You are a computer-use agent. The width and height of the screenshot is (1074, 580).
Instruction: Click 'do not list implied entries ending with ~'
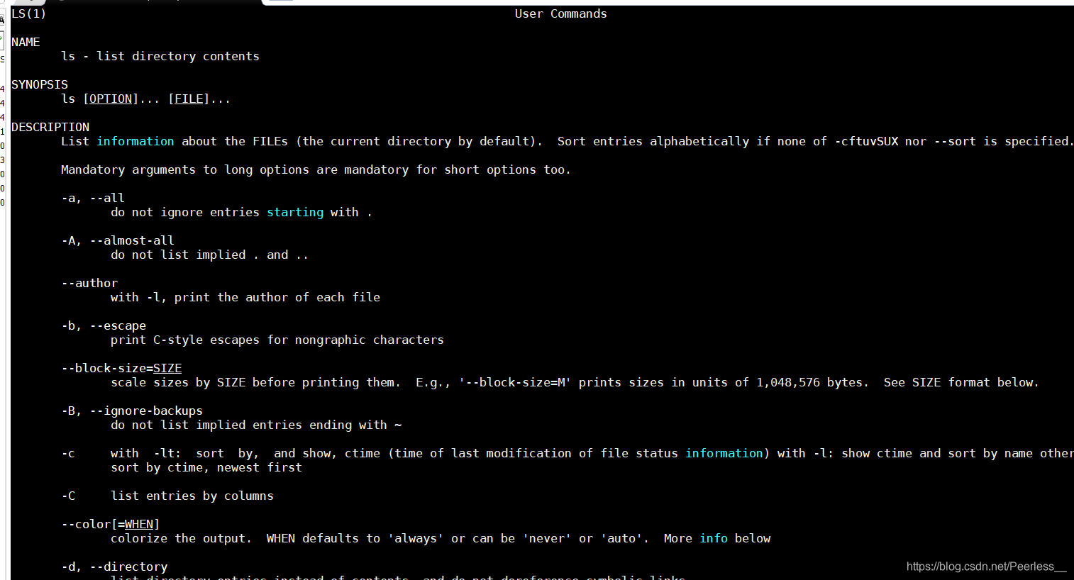click(256, 425)
